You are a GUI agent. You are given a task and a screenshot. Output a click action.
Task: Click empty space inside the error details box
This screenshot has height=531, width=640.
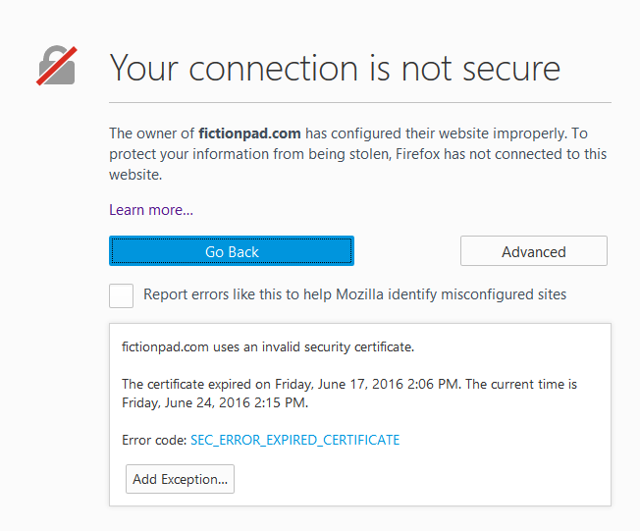[442, 479]
